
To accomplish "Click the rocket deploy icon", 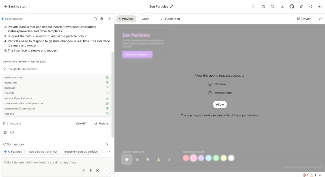I will (x=301, y=6).
